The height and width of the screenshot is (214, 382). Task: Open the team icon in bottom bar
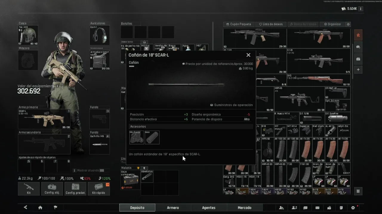click(281, 208)
